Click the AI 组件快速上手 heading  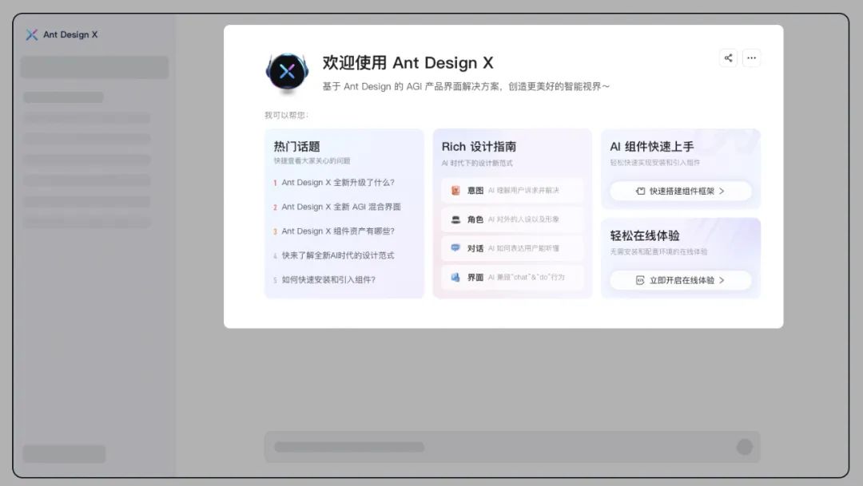pos(652,147)
